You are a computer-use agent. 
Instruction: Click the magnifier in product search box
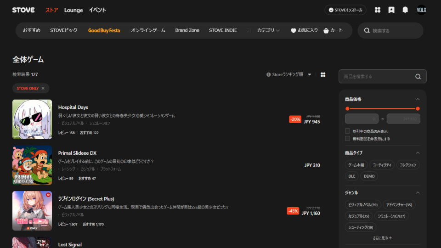coord(418,77)
